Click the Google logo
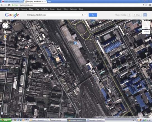The image size is (152, 122). click(12, 15)
